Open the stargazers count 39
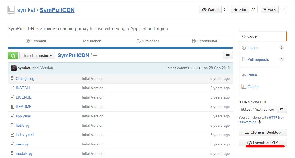Image resolution: width=295 pixels, height=158 pixels. pyautogui.click(x=253, y=10)
